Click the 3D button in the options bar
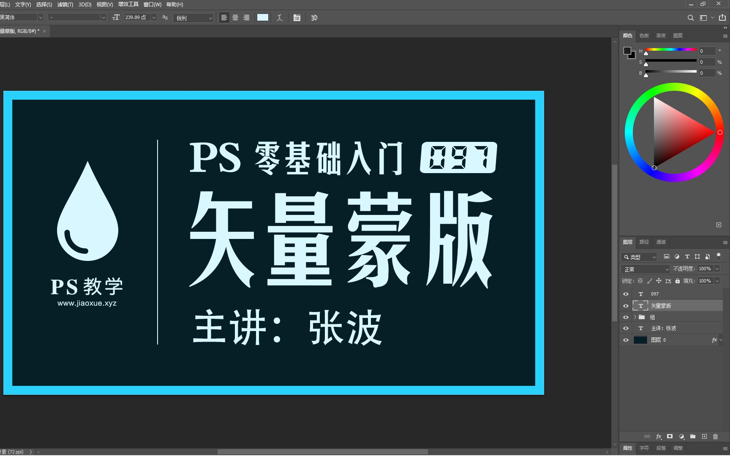This screenshot has width=730, height=456. (313, 17)
